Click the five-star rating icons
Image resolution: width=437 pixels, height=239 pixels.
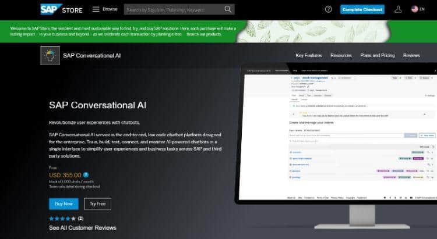click(x=62, y=218)
